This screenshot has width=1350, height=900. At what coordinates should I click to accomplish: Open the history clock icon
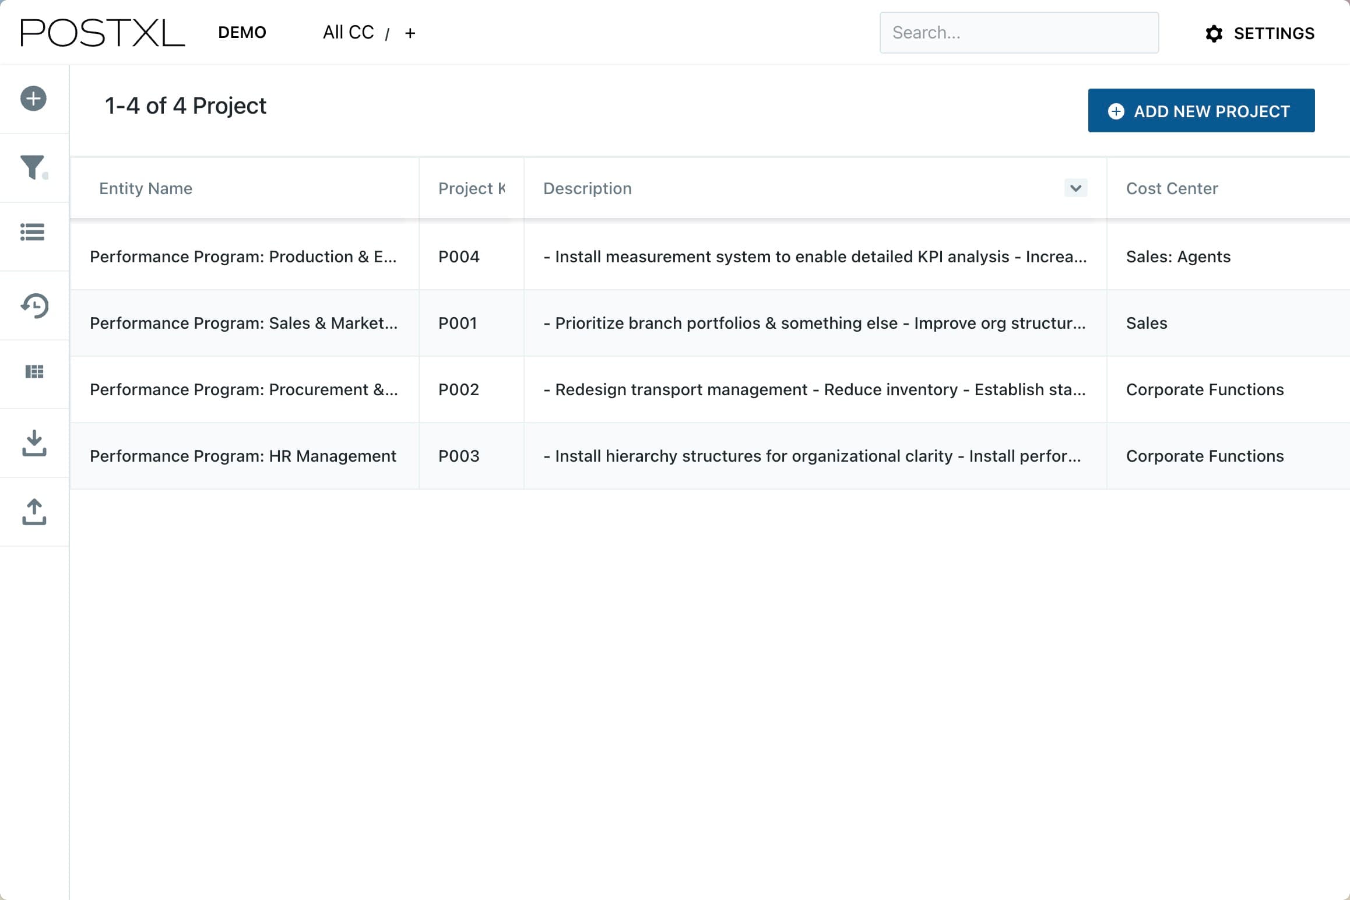[34, 306]
